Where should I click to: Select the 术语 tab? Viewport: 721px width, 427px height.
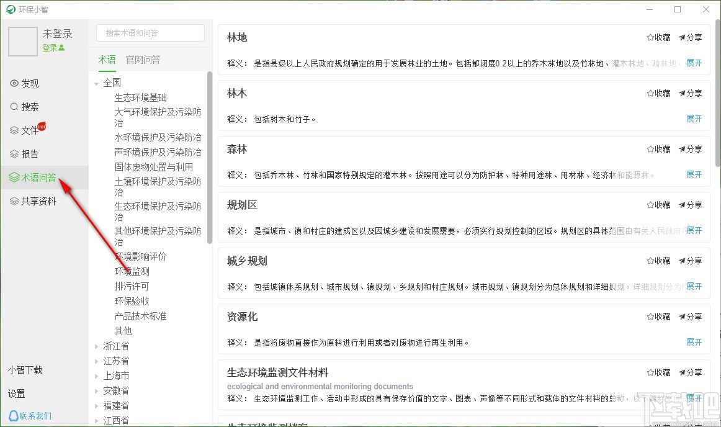107,60
